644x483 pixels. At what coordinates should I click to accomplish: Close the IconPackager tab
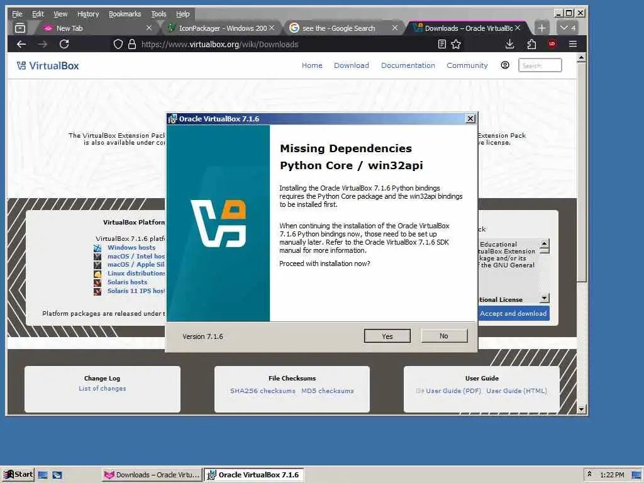(272, 28)
